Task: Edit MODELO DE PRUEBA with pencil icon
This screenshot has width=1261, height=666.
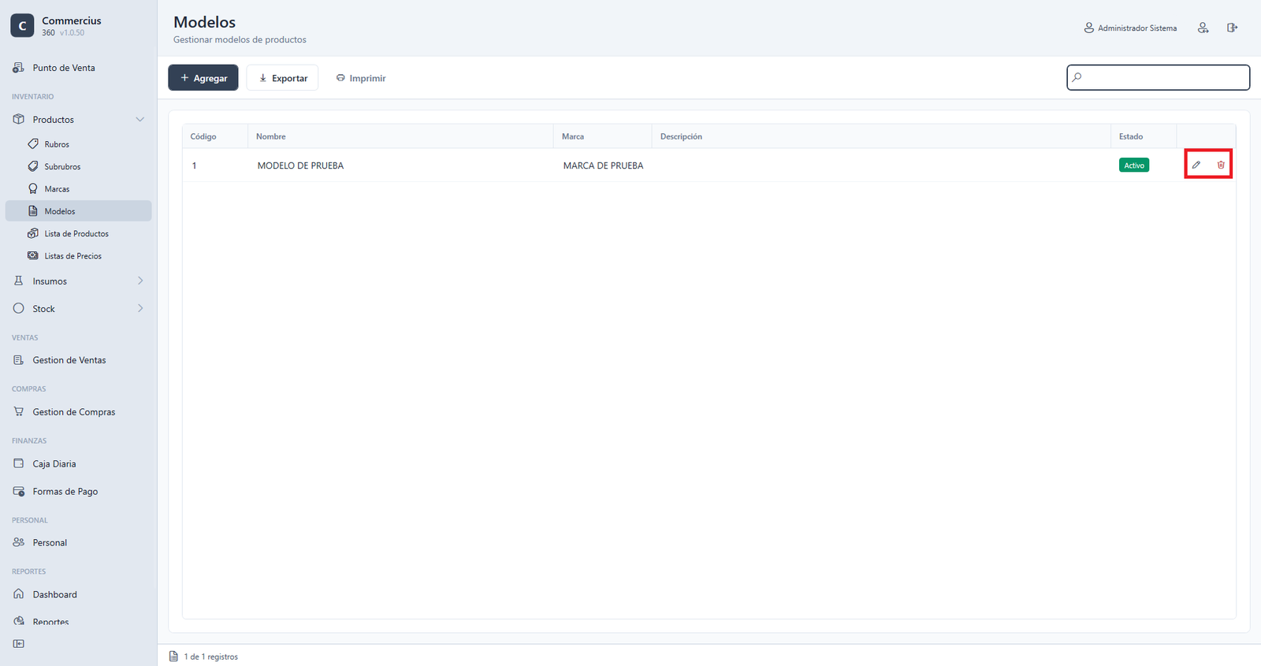Action: (x=1196, y=165)
